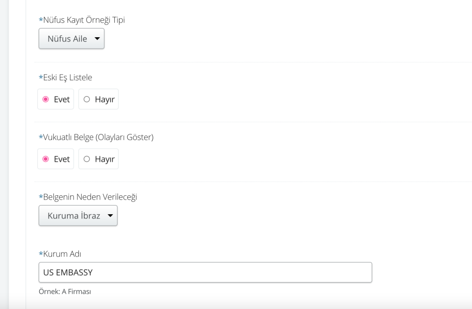This screenshot has height=309, width=472.
Task: Click the Kurum Adı label
Action: point(60,254)
